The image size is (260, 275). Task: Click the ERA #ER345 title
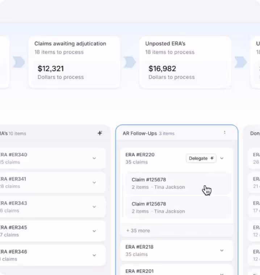(13, 227)
